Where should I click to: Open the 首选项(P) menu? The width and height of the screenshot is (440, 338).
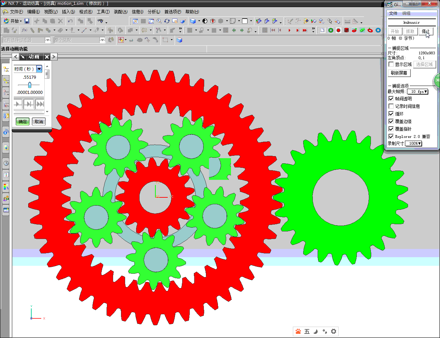(x=173, y=12)
